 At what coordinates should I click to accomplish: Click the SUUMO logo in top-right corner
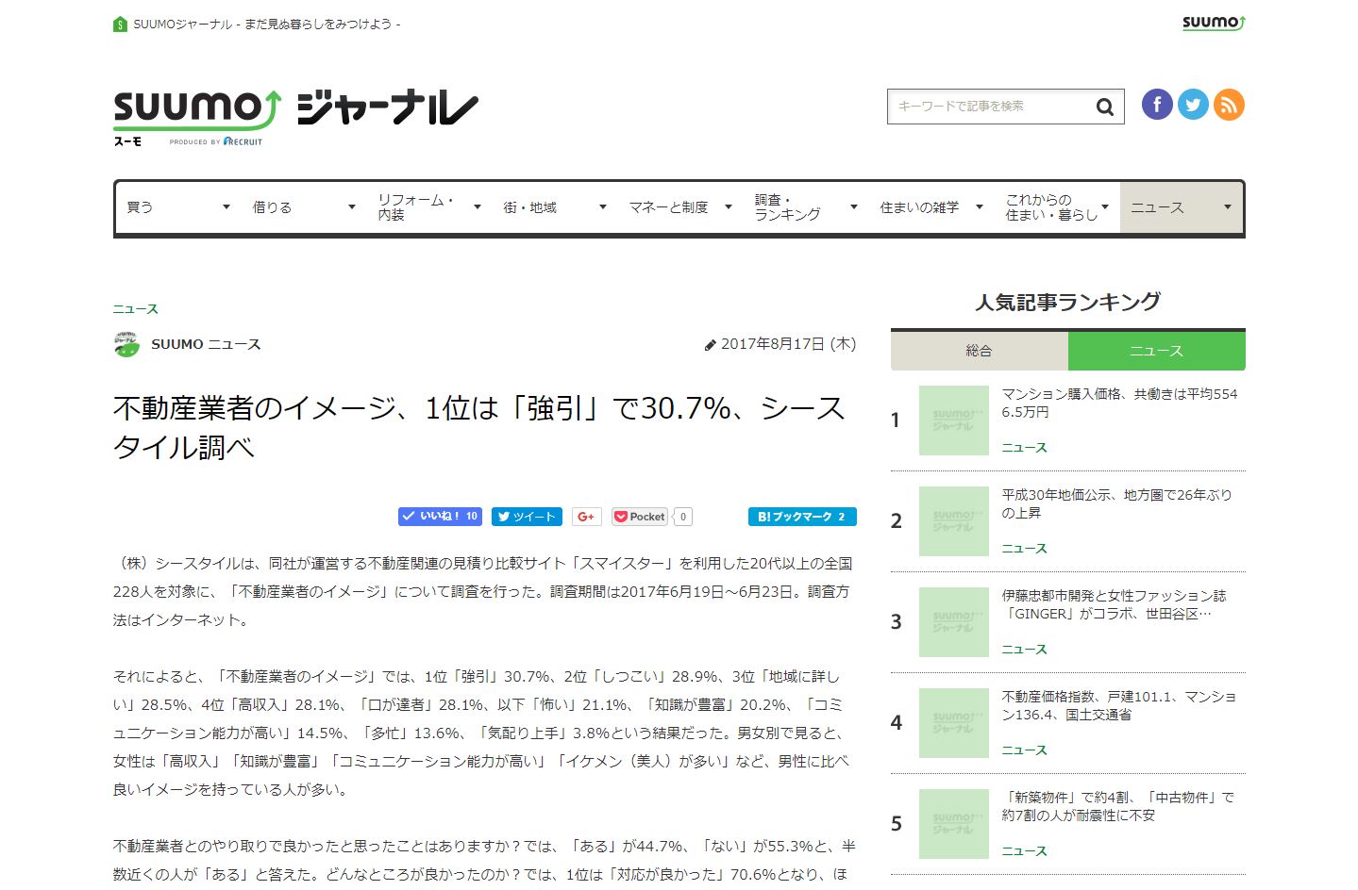click(x=1214, y=23)
